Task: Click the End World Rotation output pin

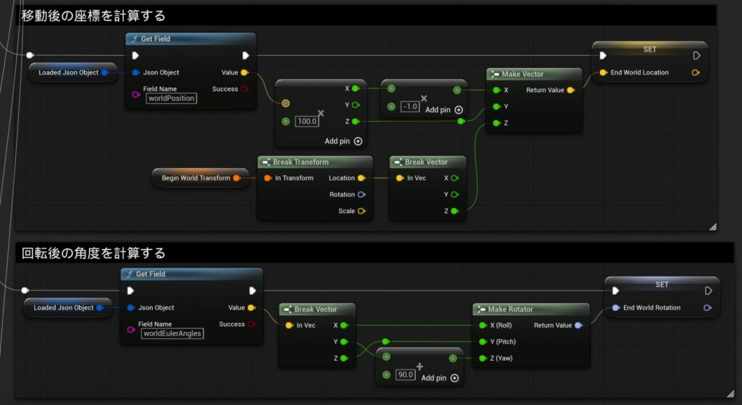Action: coord(707,308)
